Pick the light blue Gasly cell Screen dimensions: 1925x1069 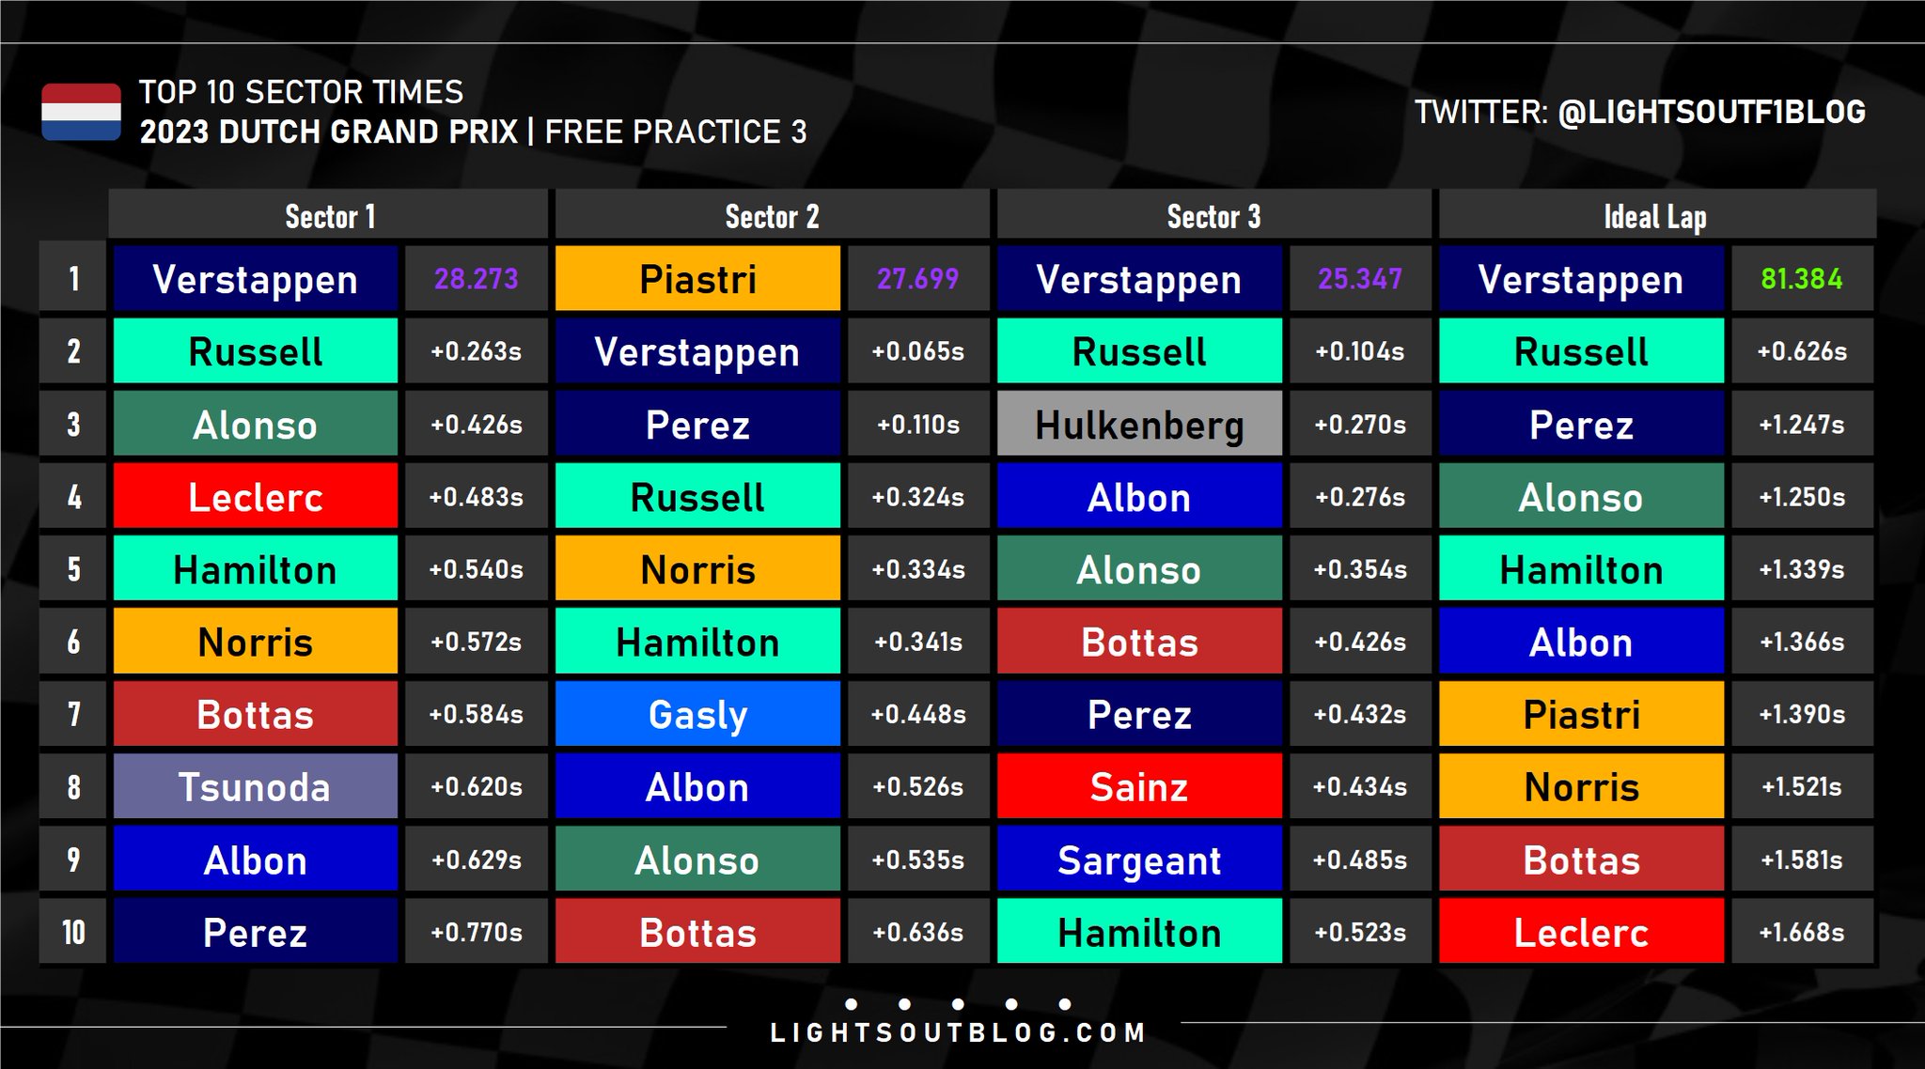point(697,715)
